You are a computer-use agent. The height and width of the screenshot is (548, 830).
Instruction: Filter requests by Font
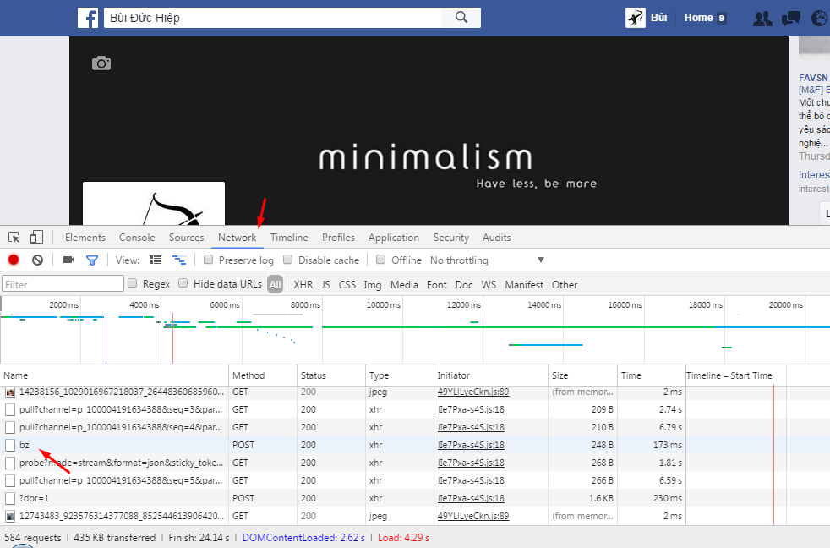437,285
